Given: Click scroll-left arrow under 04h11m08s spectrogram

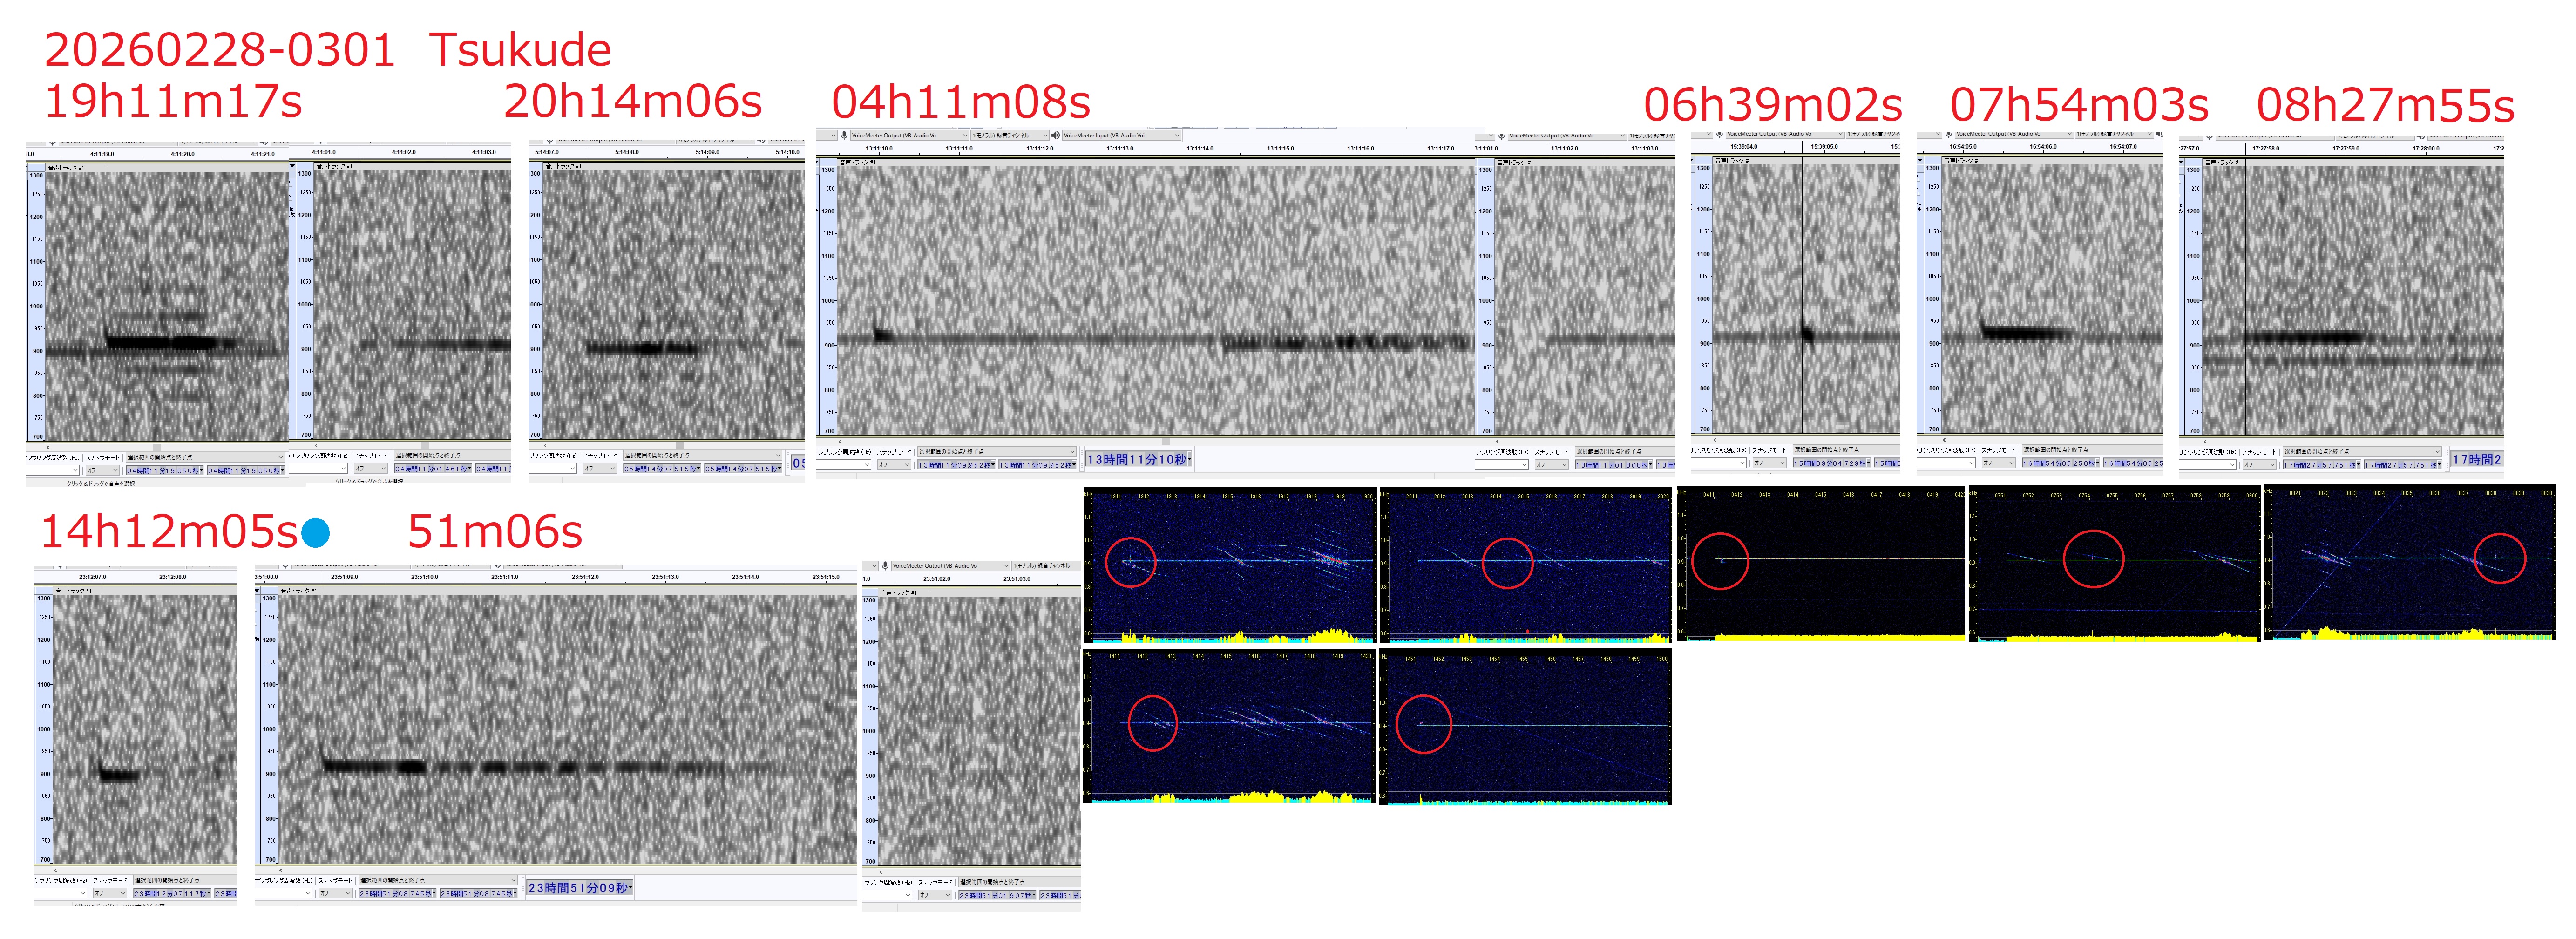Looking at the screenshot, I should tap(840, 441).
